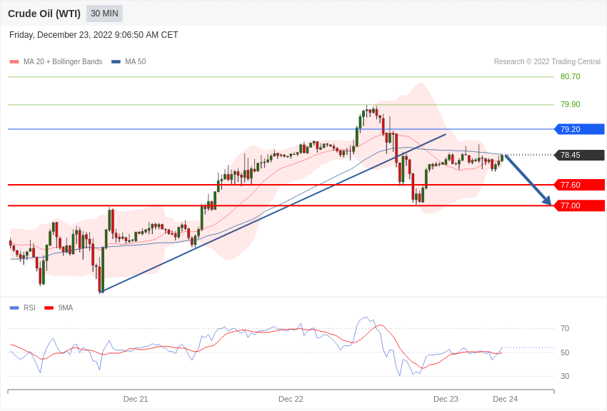This screenshot has width=607, height=411.
Task: Click the red 9MA legend swatch
Action: pyautogui.click(x=49, y=308)
